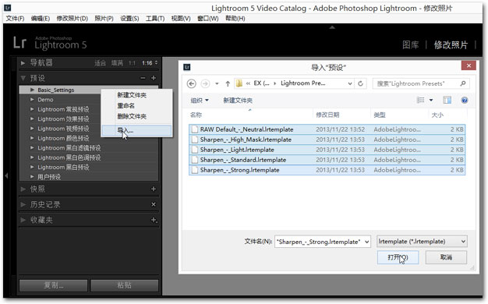
Task: Open the 工具(T) menu
Action: 155,19
